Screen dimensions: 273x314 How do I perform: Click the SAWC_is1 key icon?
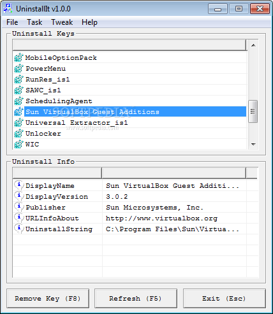[18, 90]
